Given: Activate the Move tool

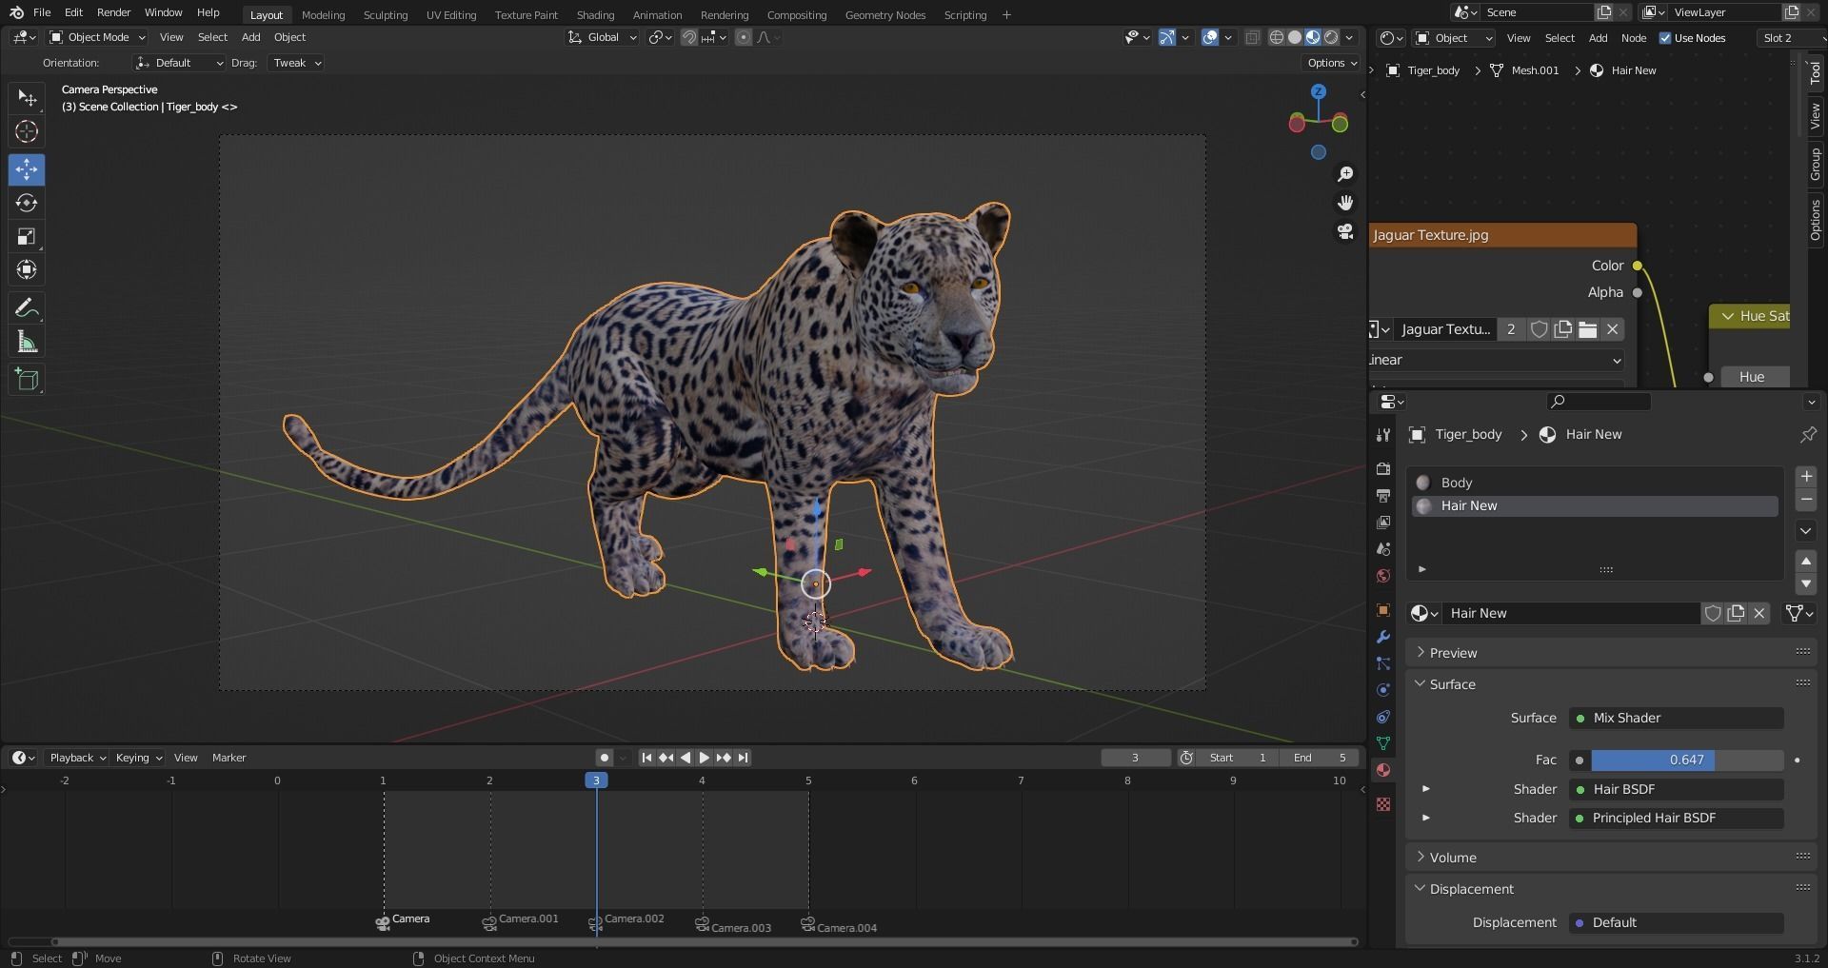Looking at the screenshot, I should click(x=27, y=169).
